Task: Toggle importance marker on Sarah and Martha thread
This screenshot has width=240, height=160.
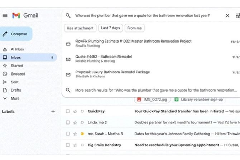Action: (x=82, y=134)
